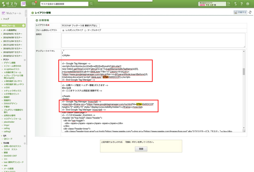The width and height of the screenshot is (254, 172).
Task: Collapse the WEBフォーム sidebar section
Action: [x=24, y=26]
